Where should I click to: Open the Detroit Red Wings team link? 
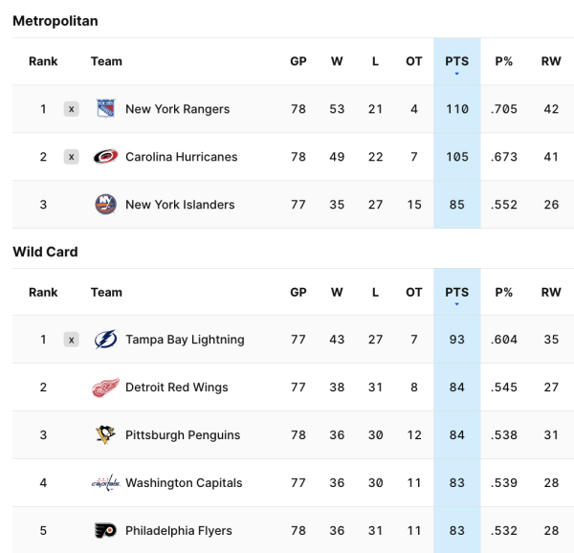pyautogui.click(x=176, y=387)
